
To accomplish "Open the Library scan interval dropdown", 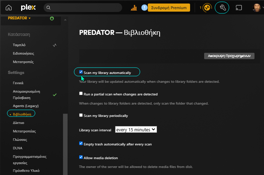I will [x=136, y=130].
